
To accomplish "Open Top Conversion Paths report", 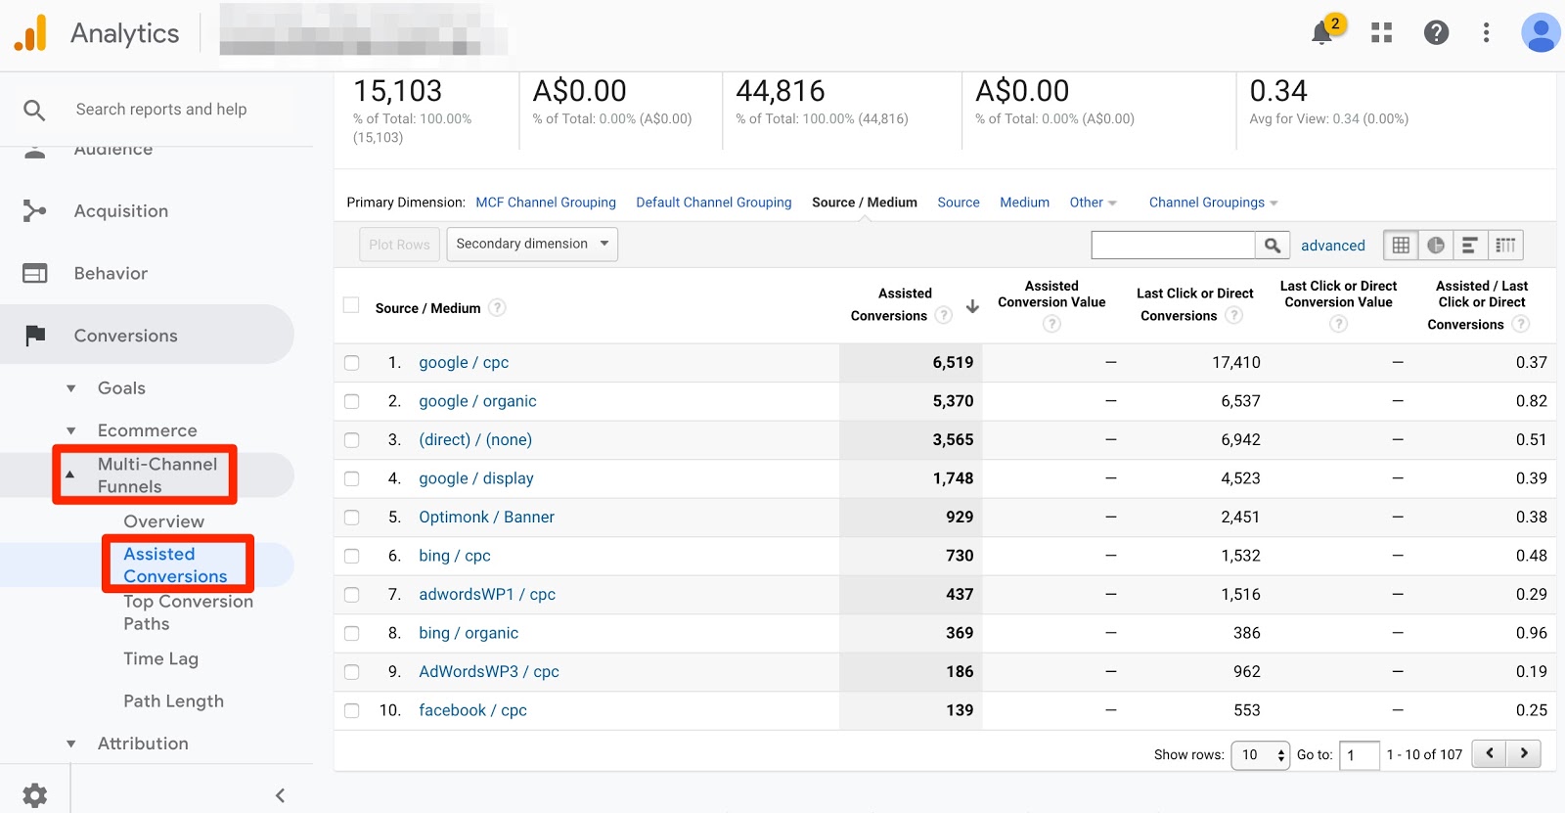I will point(188,612).
